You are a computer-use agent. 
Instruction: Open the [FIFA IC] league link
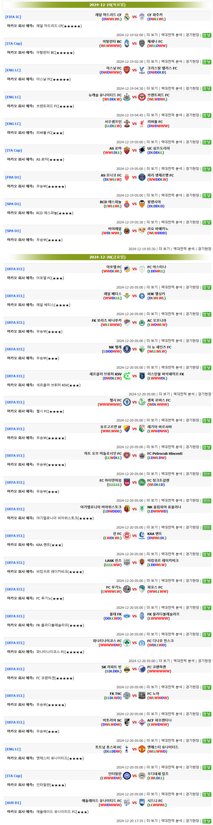coord(13,17)
